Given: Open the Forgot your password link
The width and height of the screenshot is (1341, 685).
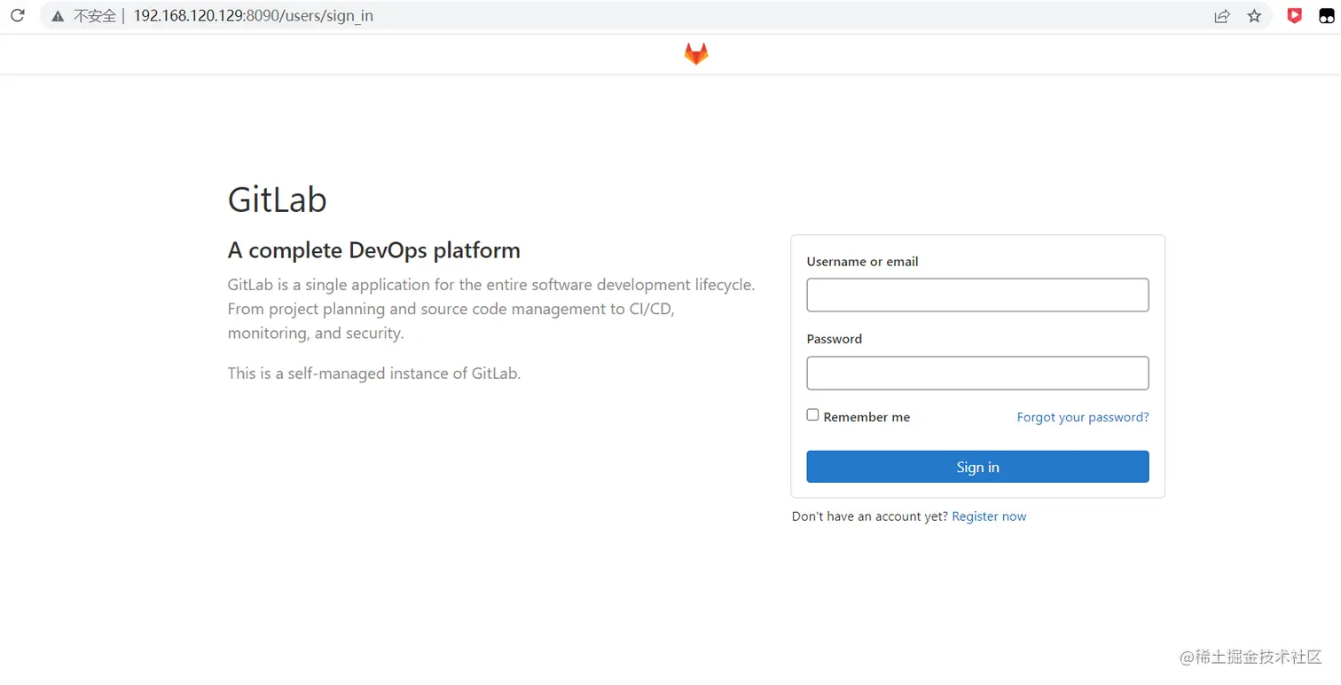Looking at the screenshot, I should 1082,417.
